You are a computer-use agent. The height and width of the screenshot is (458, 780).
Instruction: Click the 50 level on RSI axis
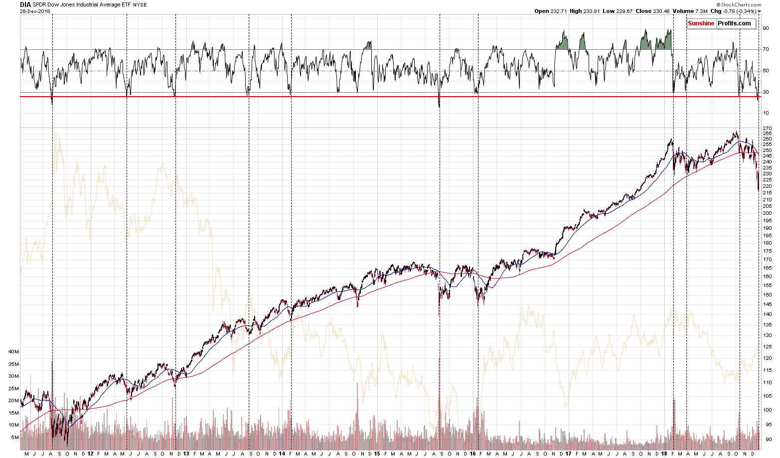click(x=766, y=71)
